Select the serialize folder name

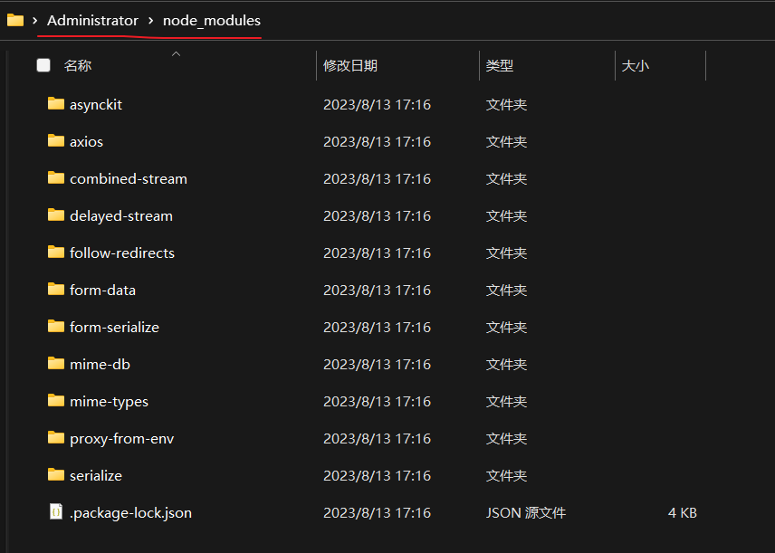[96, 475]
